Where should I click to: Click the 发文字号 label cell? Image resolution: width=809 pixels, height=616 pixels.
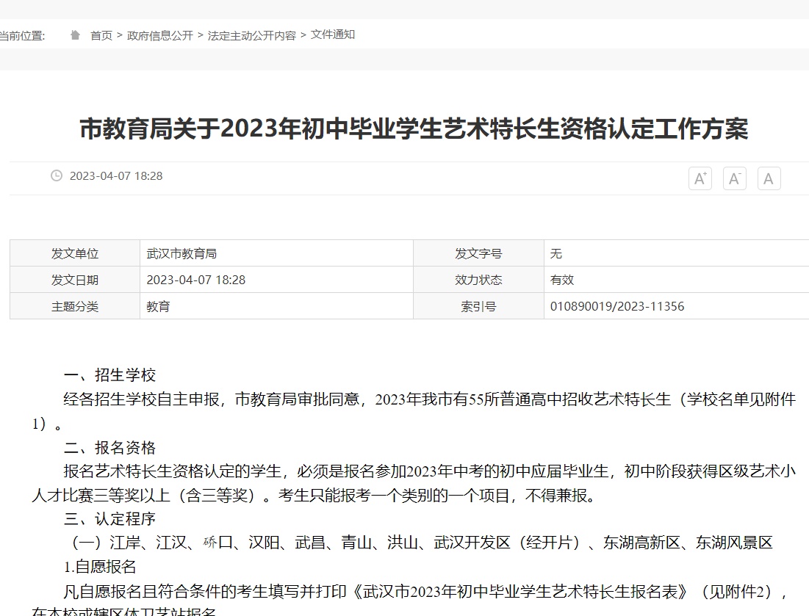478,253
